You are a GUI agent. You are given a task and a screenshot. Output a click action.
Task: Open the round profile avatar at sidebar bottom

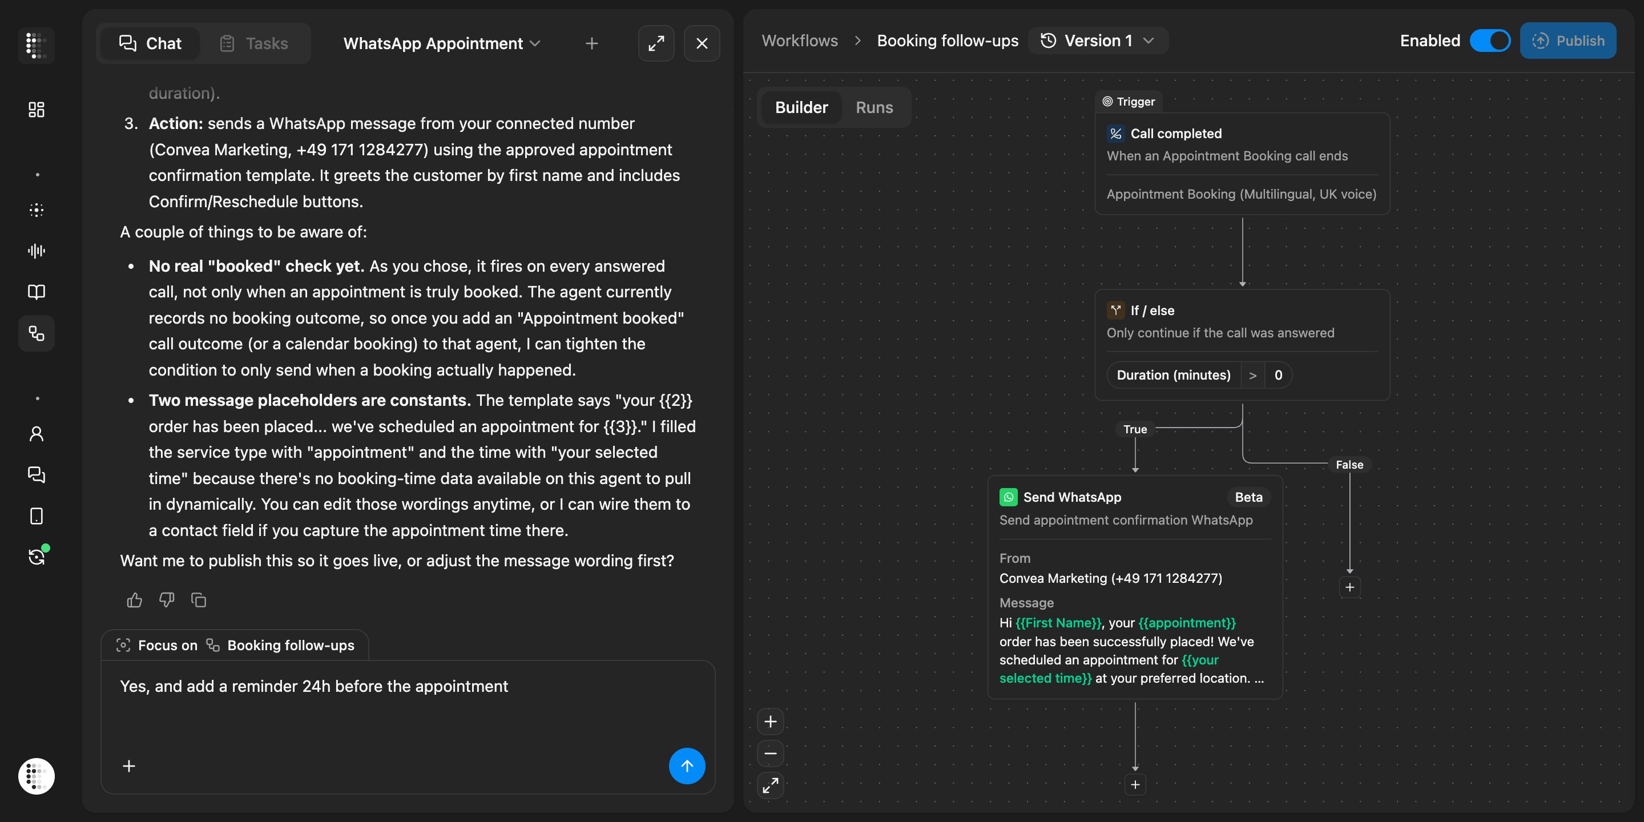[37, 776]
